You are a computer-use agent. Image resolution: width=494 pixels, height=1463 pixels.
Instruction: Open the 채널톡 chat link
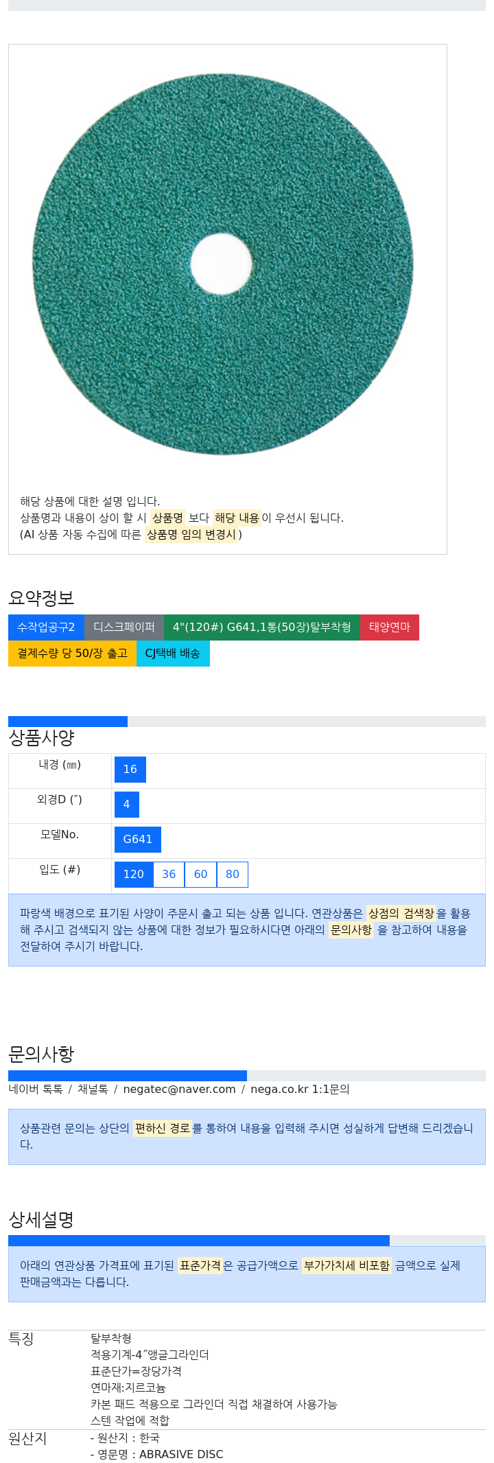click(93, 1090)
